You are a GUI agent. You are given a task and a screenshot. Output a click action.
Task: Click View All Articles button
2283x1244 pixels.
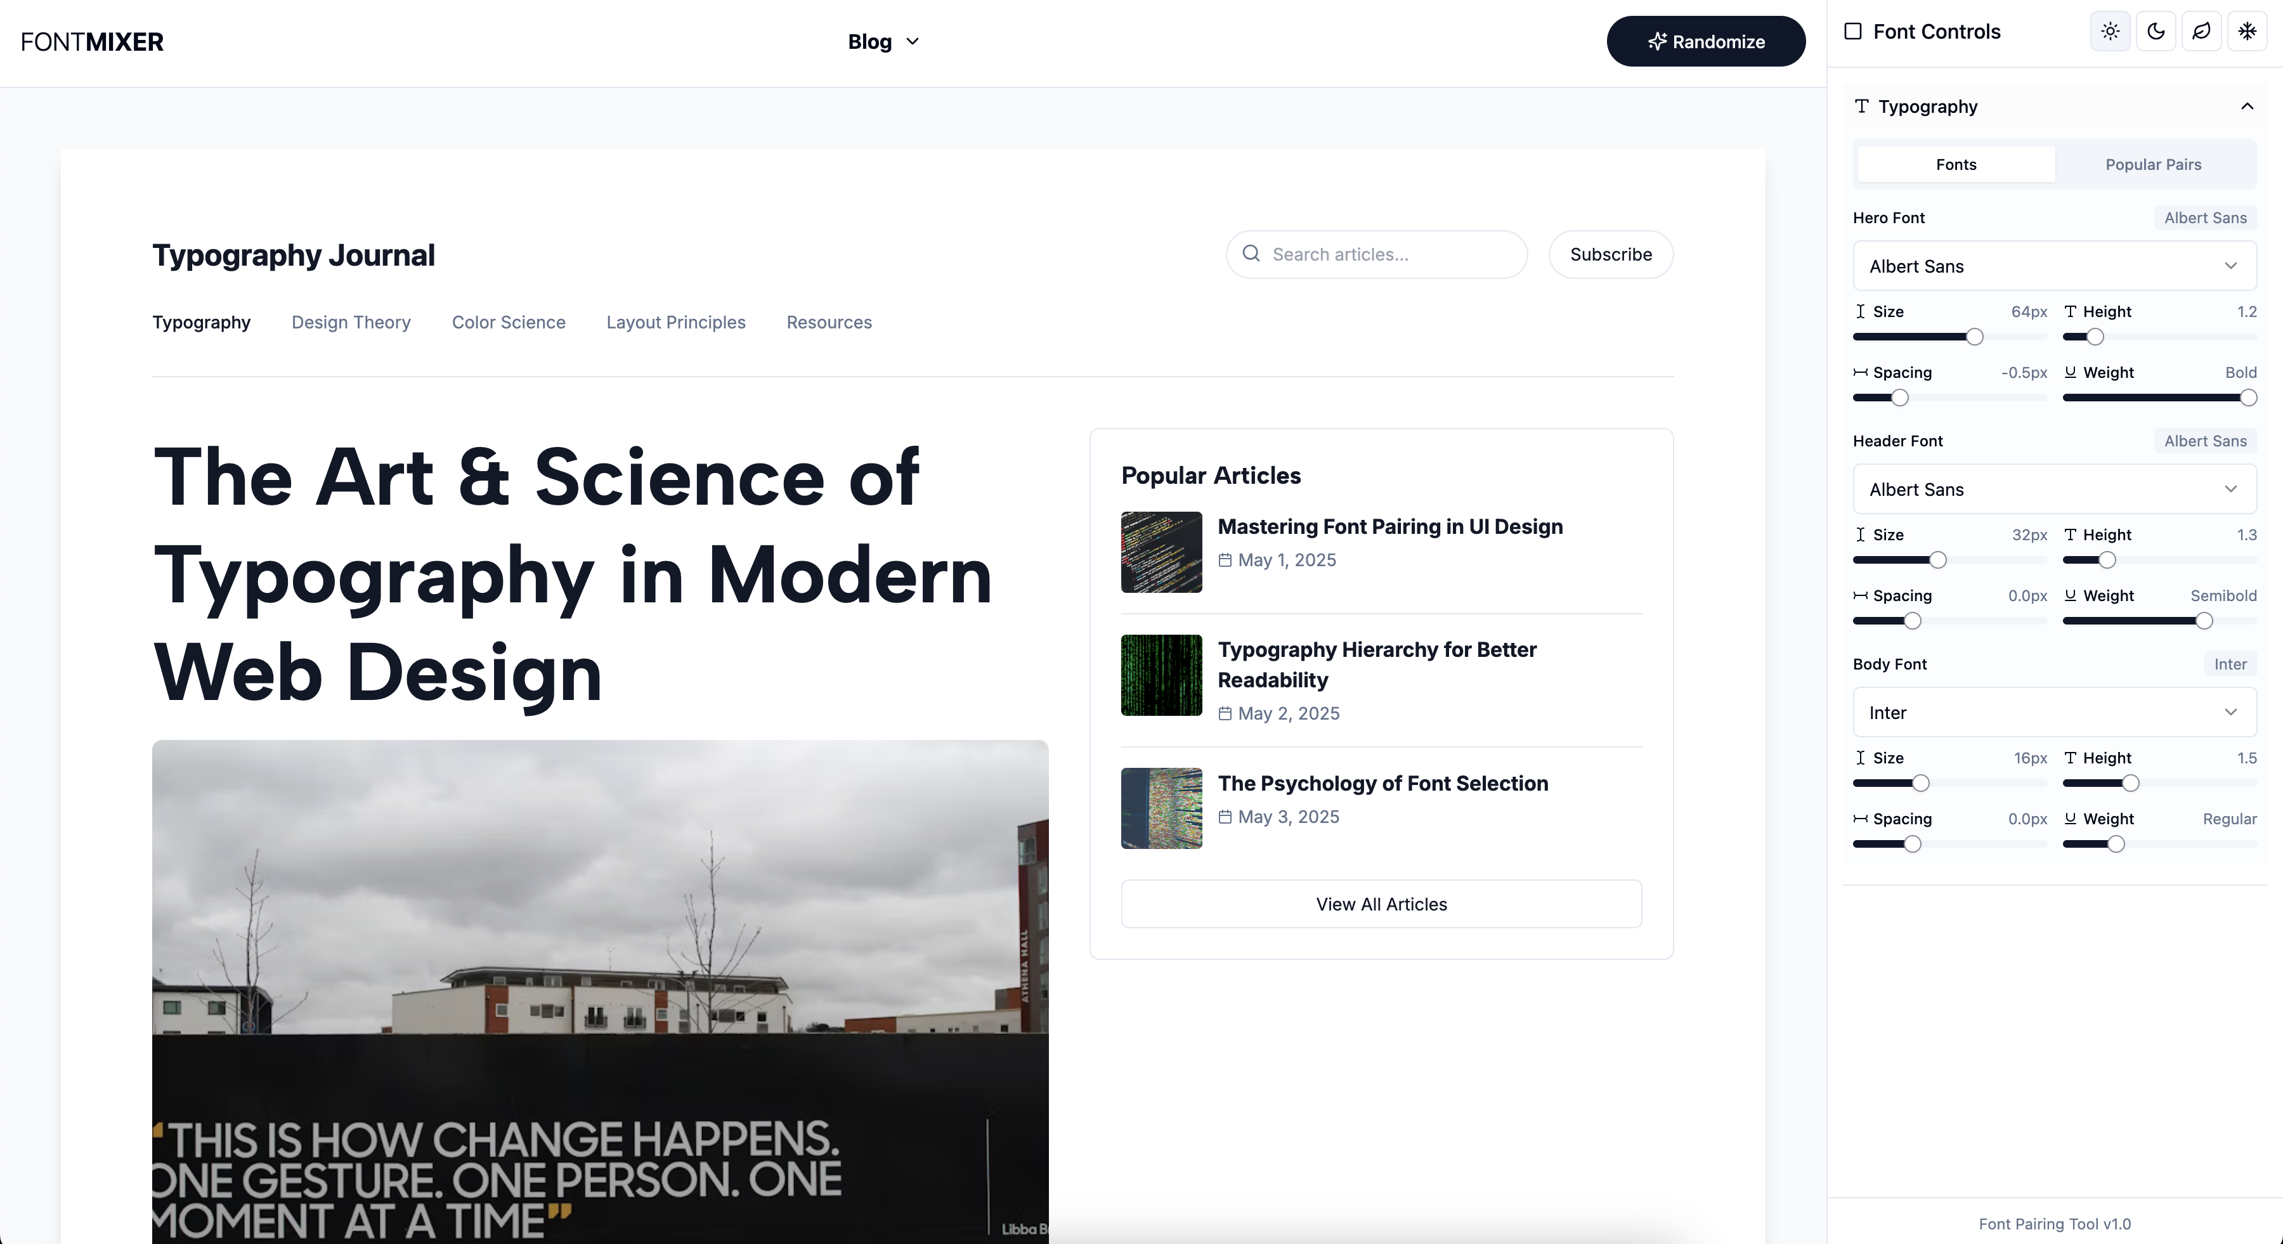click(1381, 904)
